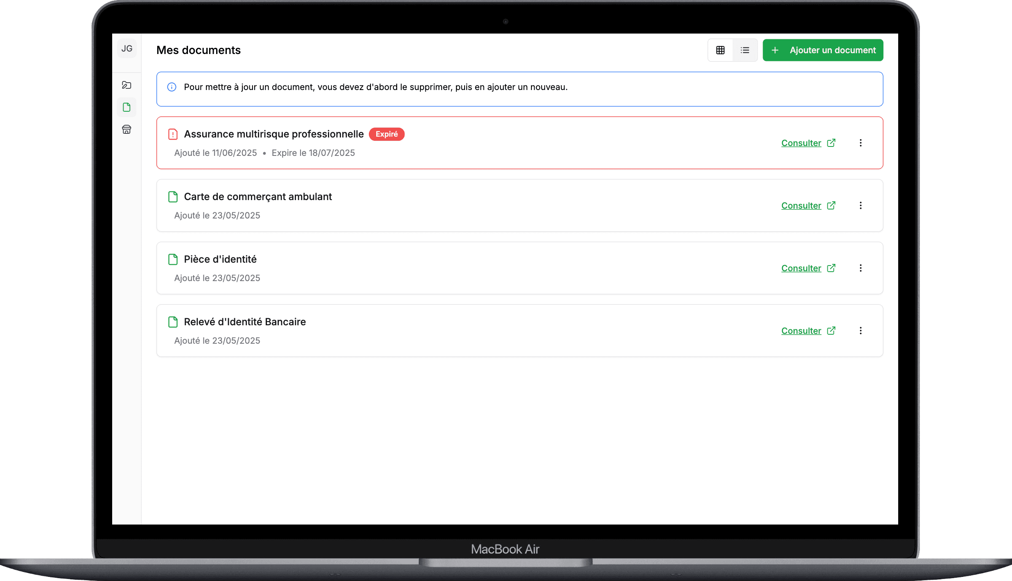Open three-dot menu for Carte de commerçant ambulant
This screenshot has width=1012, height=581.
[861, 205]
